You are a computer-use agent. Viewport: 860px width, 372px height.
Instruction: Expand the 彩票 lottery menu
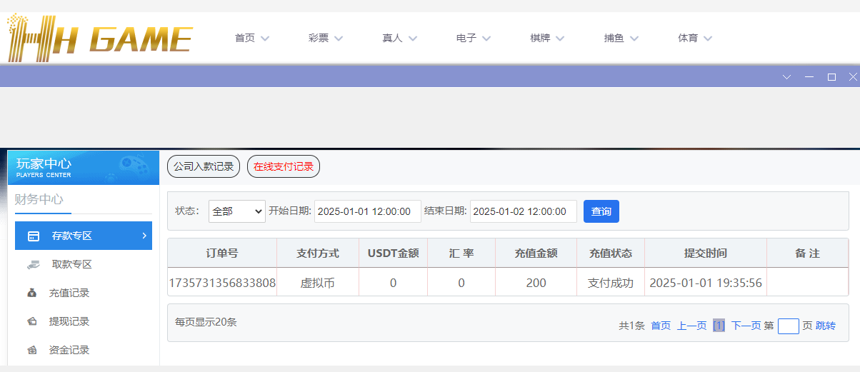point(326,39)
